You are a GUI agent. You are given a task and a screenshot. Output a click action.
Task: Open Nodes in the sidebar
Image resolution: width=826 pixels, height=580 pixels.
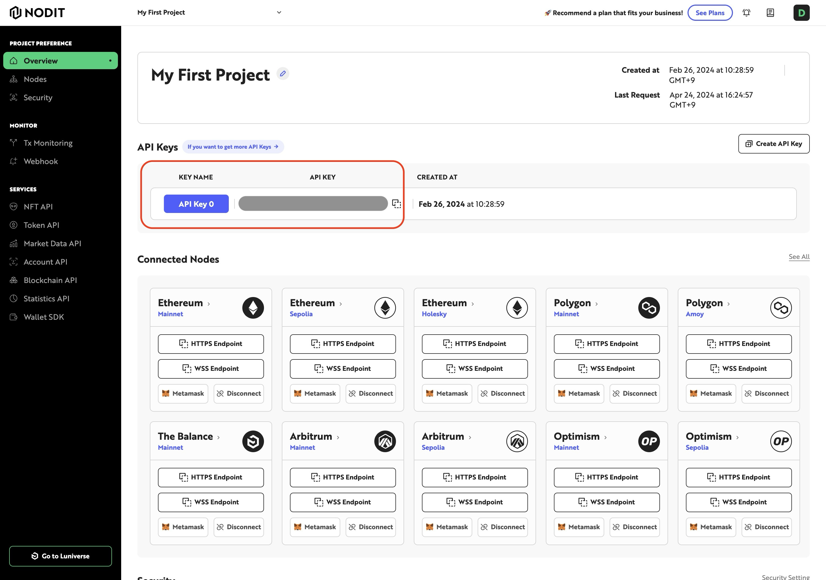point(35,79)
